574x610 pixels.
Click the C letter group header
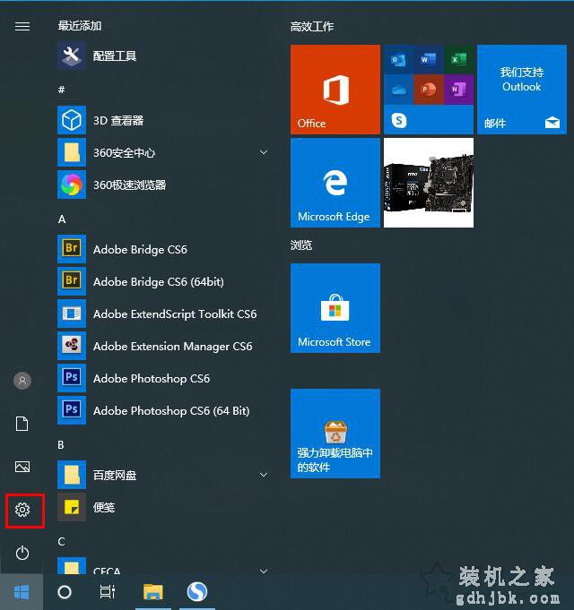[61, 541]
